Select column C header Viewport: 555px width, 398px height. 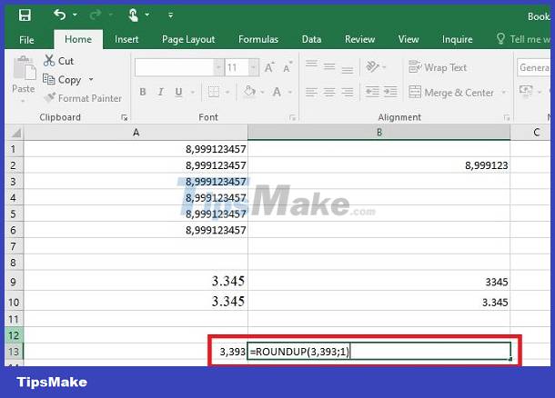(x=530, y=133)
